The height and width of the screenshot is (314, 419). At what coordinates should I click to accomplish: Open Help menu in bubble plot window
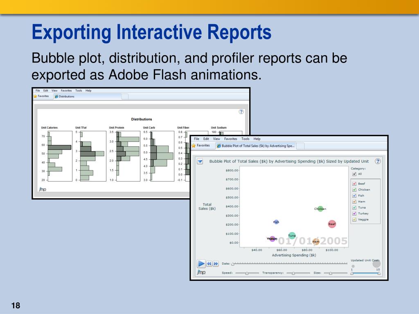click(257, 139)
